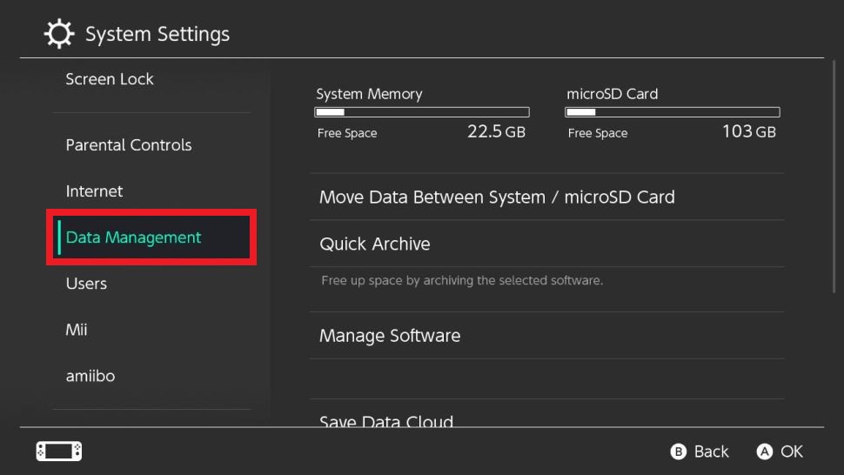Click the System Settings title text
The height and width of the screenshot is (475, 844).
point(157,34)
